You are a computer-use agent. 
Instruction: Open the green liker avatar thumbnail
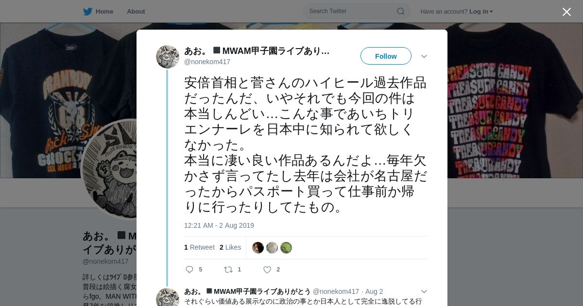pyautogui.click(x=286, y=248)
